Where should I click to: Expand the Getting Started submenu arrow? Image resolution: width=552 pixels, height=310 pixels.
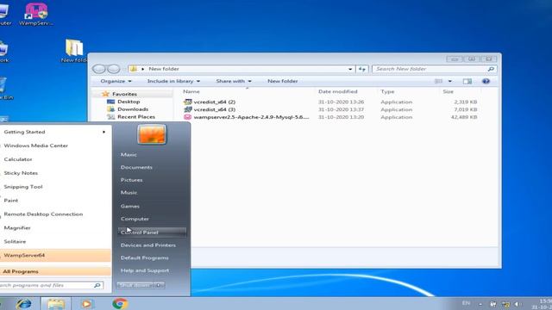coord(103,132)
